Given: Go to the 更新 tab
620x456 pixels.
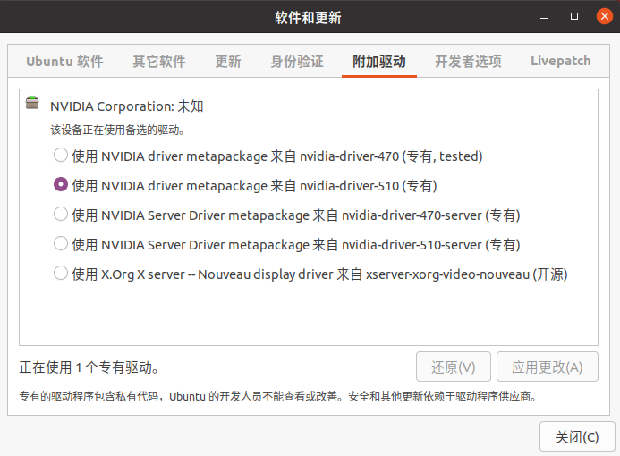Looking at the screenshot, I should (x=228, y=62).
